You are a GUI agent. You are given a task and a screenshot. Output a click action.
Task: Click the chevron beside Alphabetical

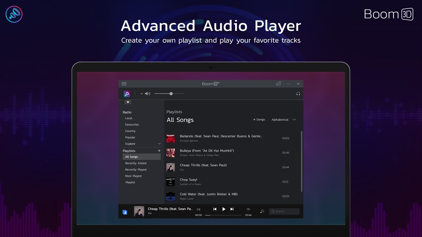click(x=294, y=120)
